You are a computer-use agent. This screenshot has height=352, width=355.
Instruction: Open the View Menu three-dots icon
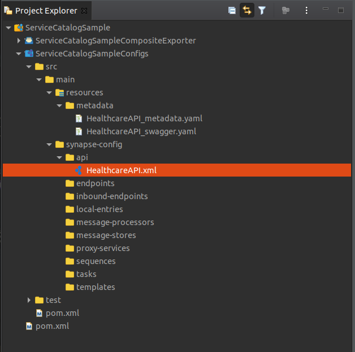click(x=306, y=10)
